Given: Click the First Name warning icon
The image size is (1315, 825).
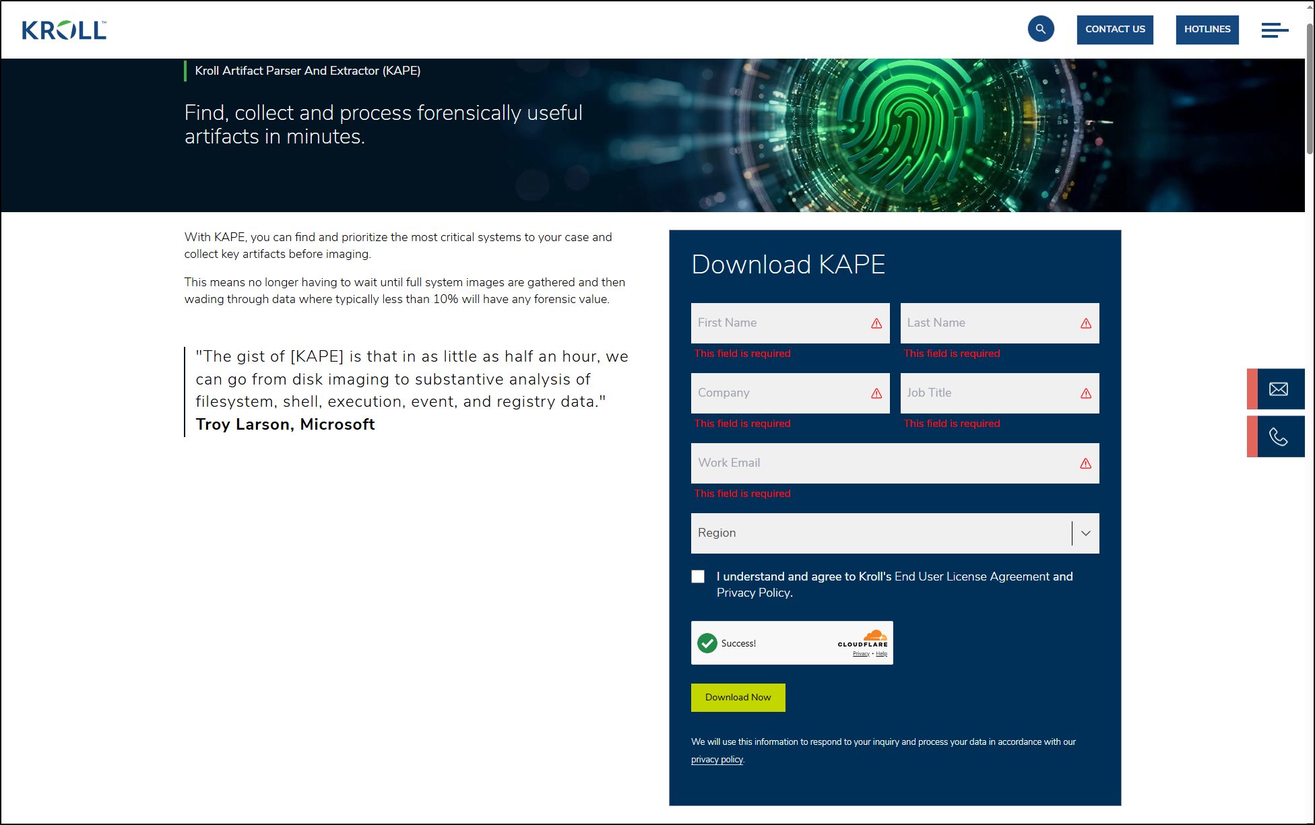Looking at the screenshot, I should click(876, 323).
